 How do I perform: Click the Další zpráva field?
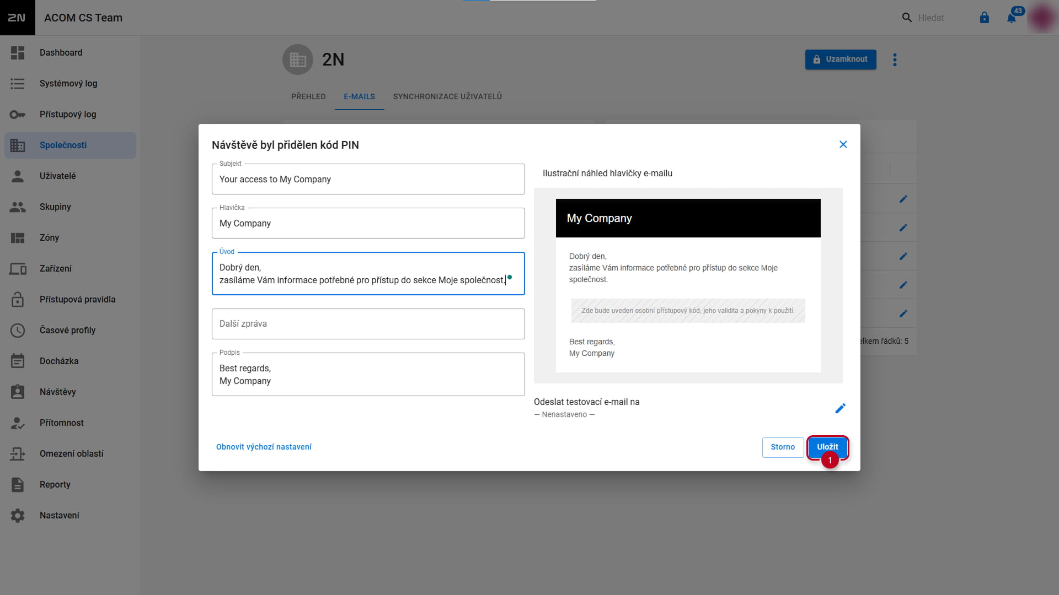(368, 324)
